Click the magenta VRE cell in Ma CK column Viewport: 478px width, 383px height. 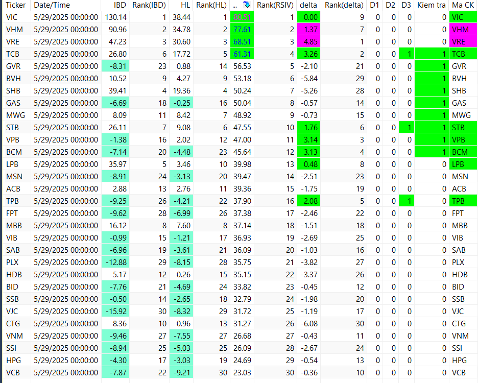point(463,42)
